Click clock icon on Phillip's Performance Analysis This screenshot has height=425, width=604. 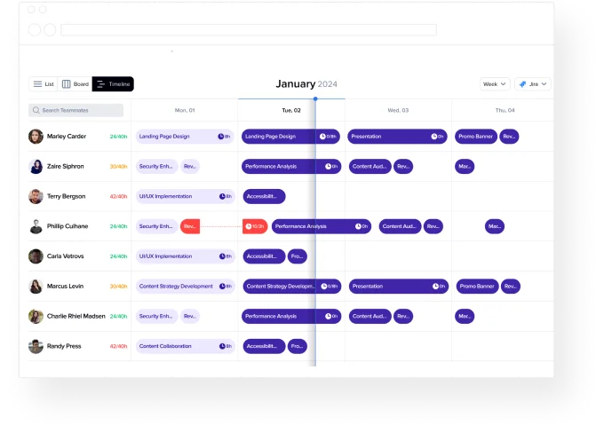click(x=358, y=226)
